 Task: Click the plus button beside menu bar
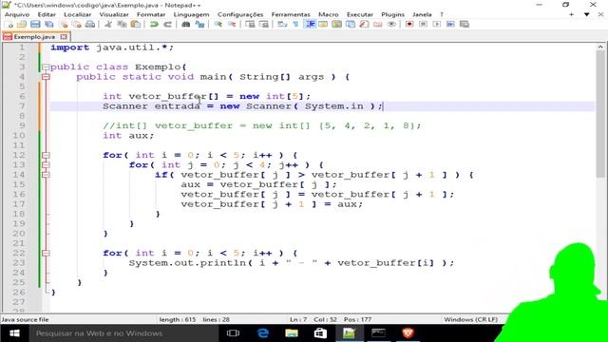pyautogui.click(x=571, y=14)
